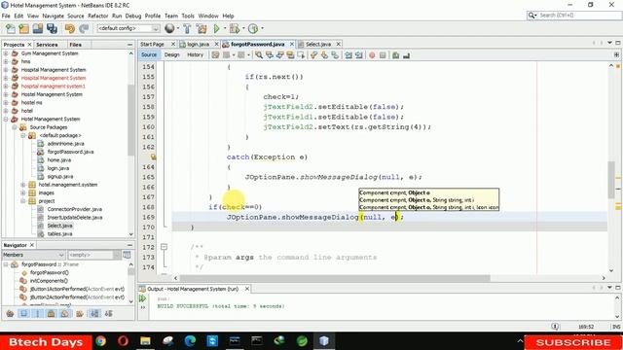This screenshot has height=350, width=623.
Task: Expand the hotel.management.system package
Action: [23, 185]
